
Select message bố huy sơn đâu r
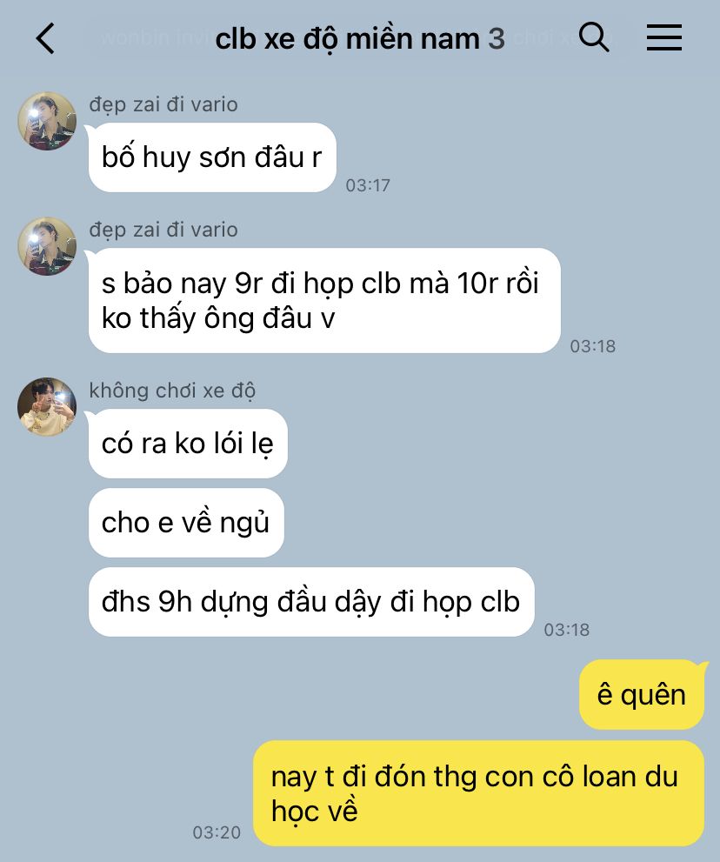(212, 157)
